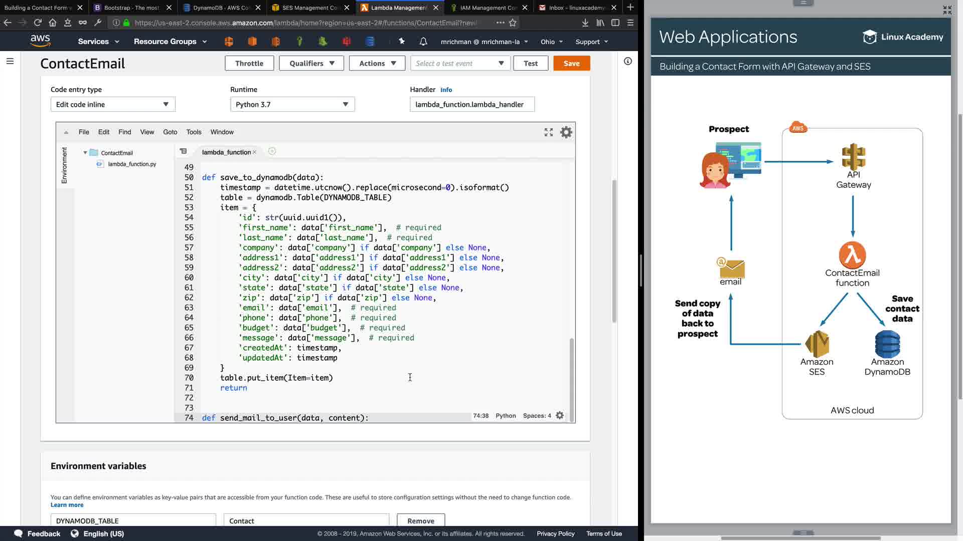The image size is (963, 541).
Task: Open the Goto menu in editor
Action: (170, 132)
